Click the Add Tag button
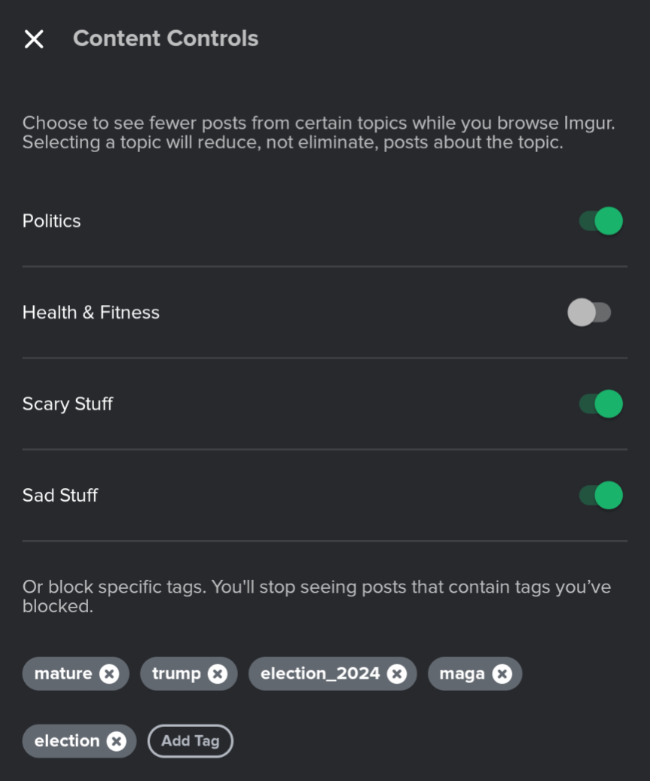The width and height of the screenshot is (650, 781). (191, 741)
